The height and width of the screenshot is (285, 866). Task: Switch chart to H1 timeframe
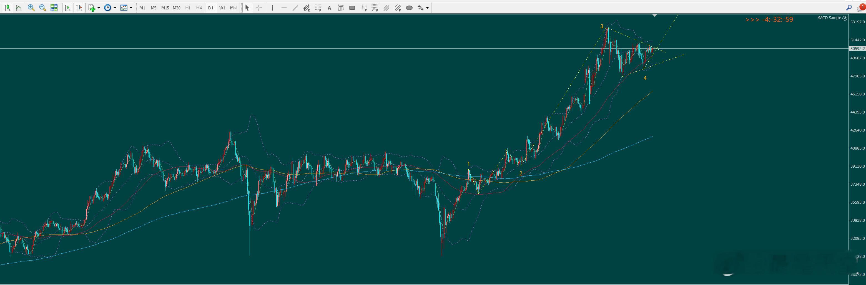(188, 8)
